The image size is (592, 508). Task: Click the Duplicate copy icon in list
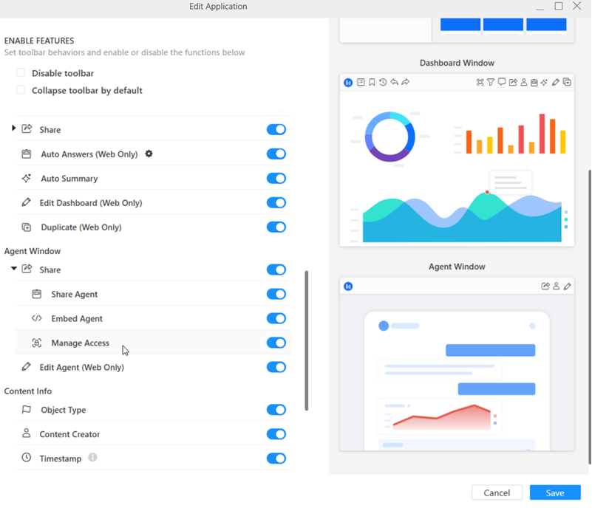(27, 227)
